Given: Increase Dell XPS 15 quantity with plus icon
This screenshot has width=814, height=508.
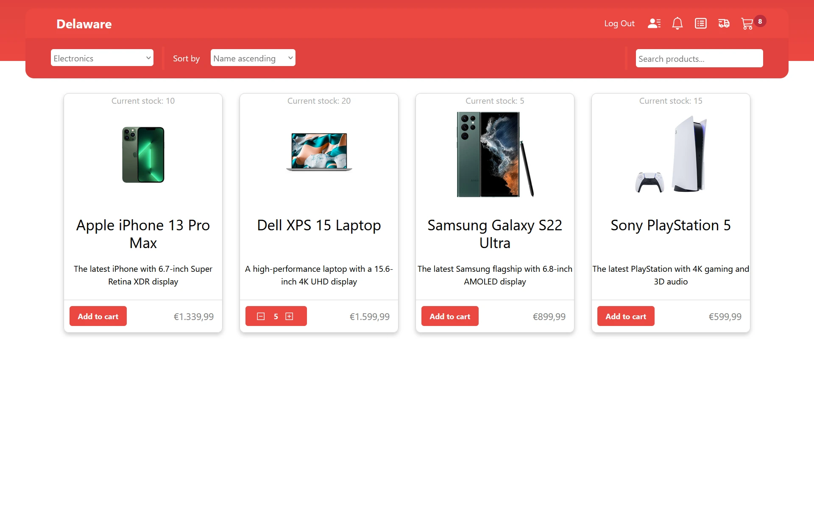Looking at the screenshot, I should [289, 316].
